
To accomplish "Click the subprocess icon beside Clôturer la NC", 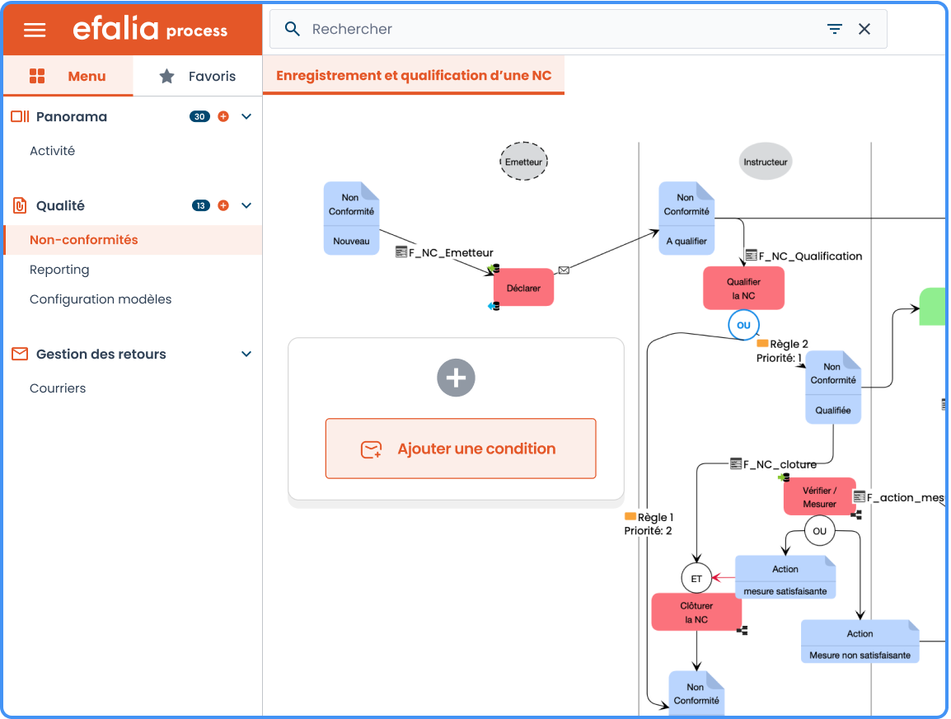I will tap(742, 631).
